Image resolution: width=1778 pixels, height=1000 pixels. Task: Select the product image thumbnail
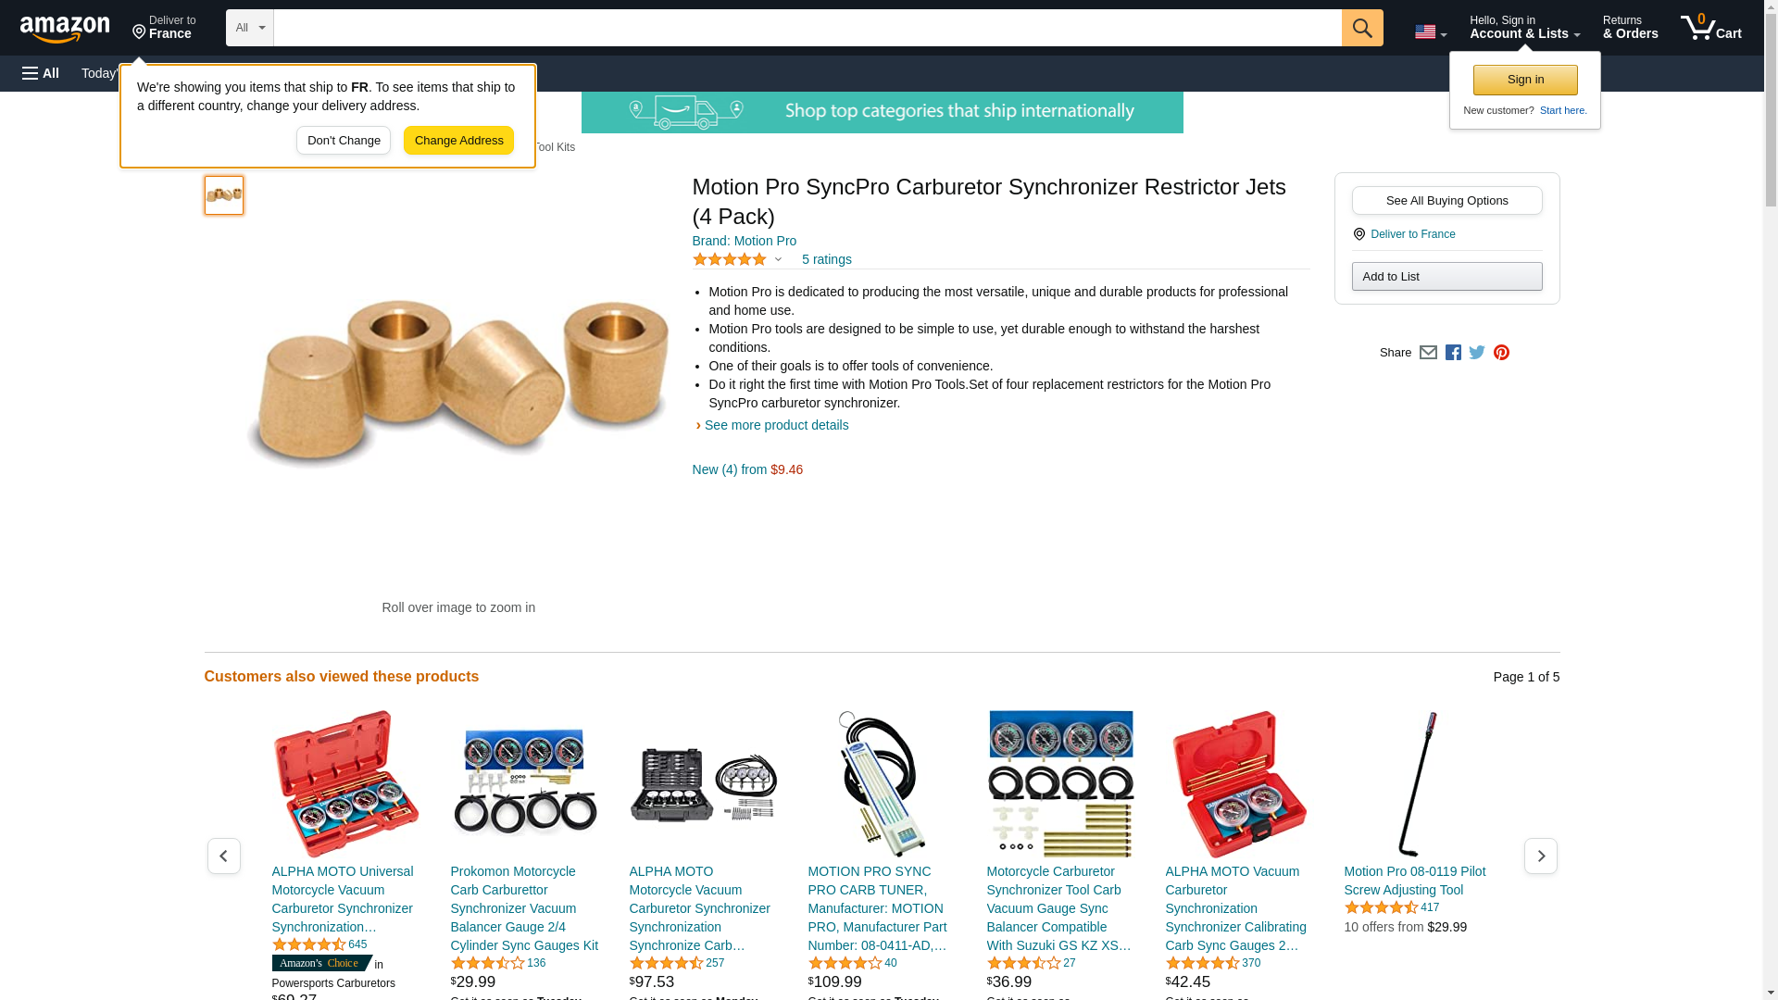pyautogui.click(x=224, y=195)
